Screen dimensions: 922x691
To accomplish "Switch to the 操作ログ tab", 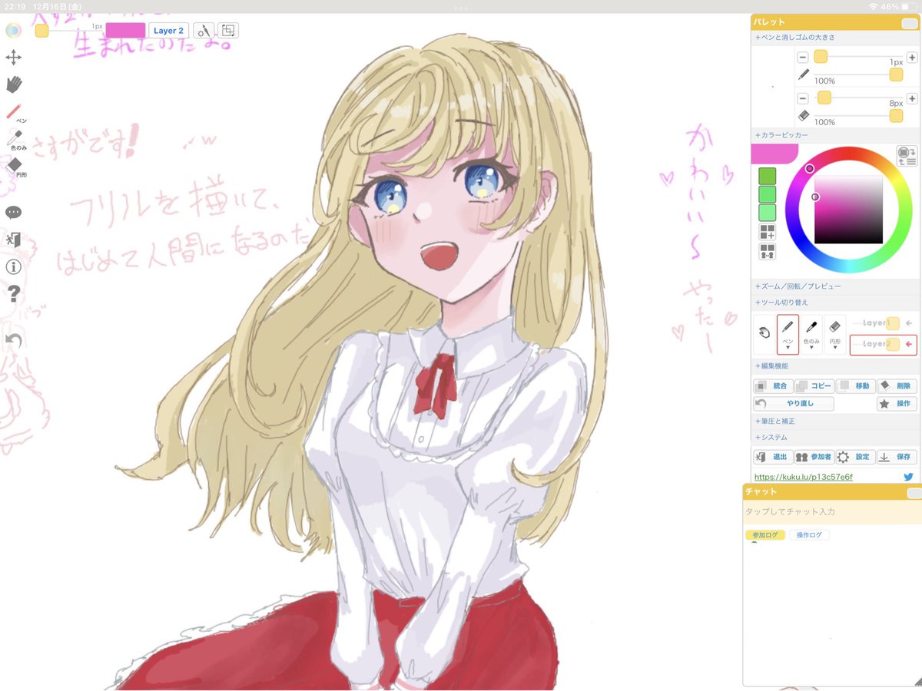I will [x=810, y=535].
